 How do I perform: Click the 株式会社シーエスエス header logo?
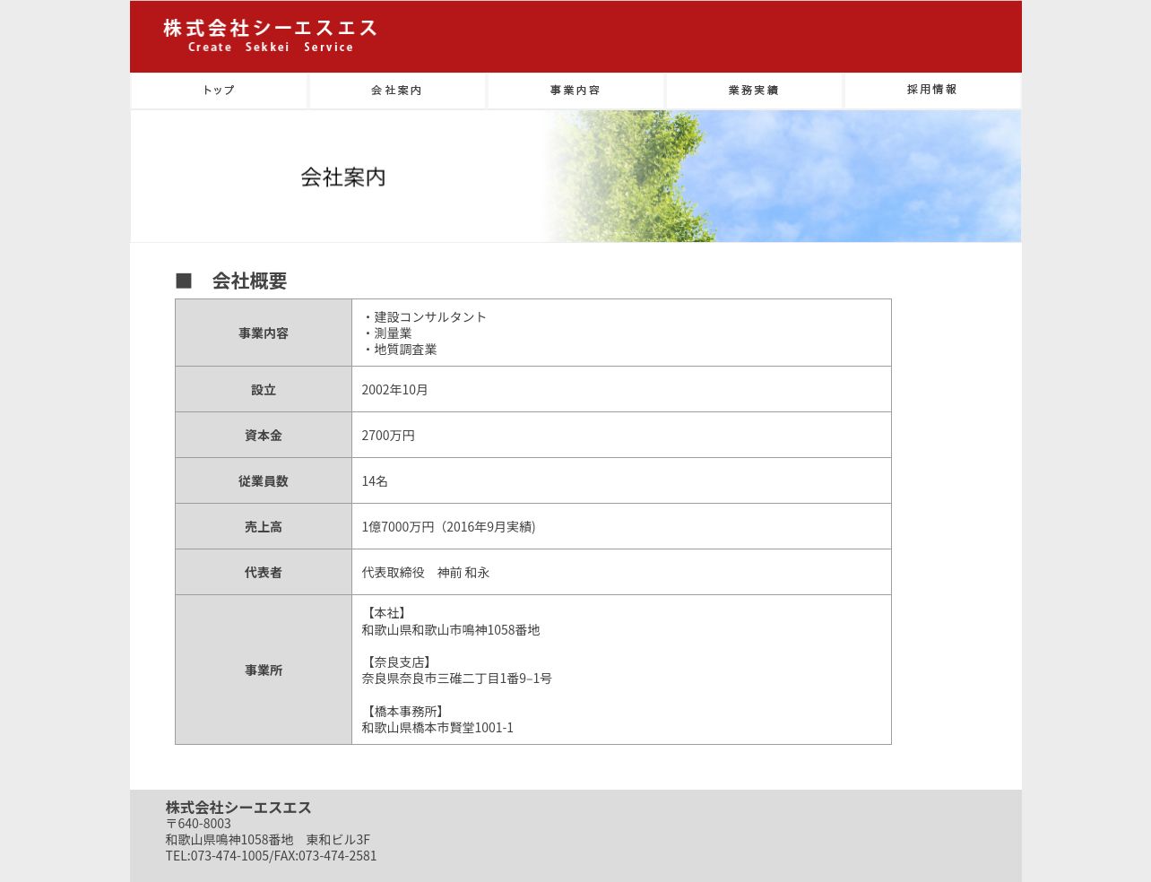click(x=270, y=36)
